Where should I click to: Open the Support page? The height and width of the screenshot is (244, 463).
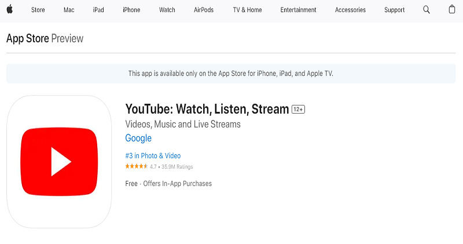click(395, 10)
